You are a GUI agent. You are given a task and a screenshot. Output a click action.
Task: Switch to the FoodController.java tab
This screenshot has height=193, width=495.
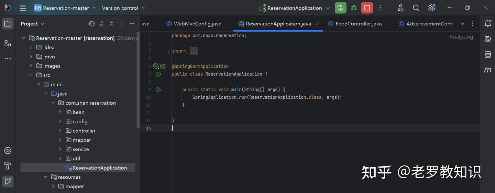coord(358,24)
